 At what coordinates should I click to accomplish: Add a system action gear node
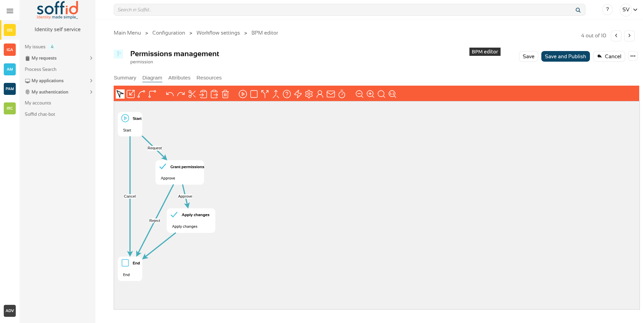tap(309, 94)
